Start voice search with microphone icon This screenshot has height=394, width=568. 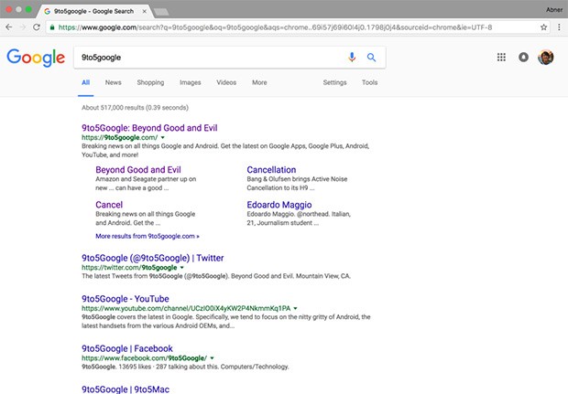coord(352,57)
